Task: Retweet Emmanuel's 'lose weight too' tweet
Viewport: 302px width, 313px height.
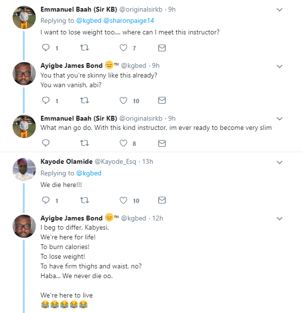Action: pos(84,48)
